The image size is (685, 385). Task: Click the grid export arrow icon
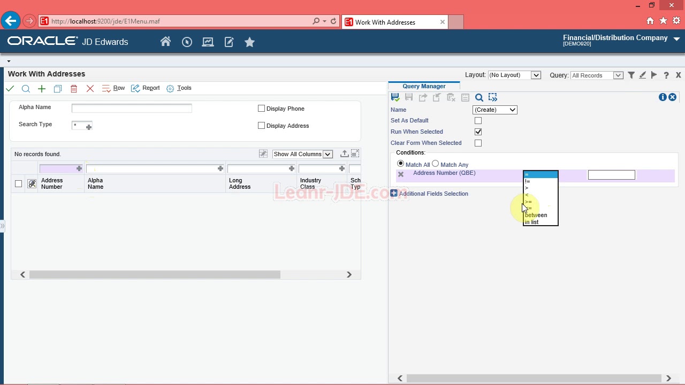coord(344,154)
